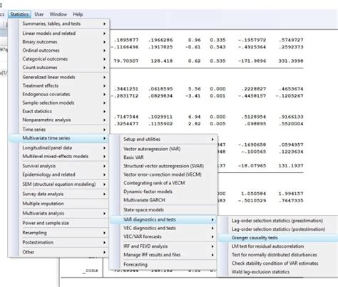Image resolution: width=338 pixels, height=287 pixels.
Task: Click coefficient value .3441251 in results
Action: [x=126, y=89]
